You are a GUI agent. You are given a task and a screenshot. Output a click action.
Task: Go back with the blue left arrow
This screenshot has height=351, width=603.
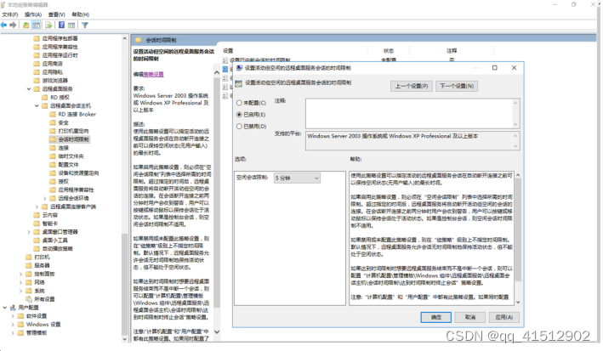[x=4, y=25]
